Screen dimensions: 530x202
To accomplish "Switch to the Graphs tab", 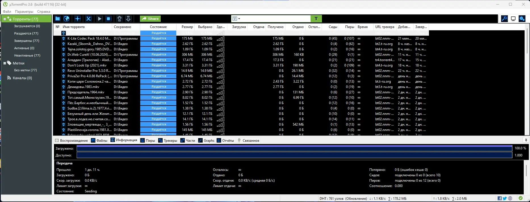I will click(x=206, y=140).
